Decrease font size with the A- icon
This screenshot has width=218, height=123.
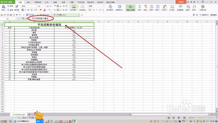pyautogui.click(x=51, y=6)
